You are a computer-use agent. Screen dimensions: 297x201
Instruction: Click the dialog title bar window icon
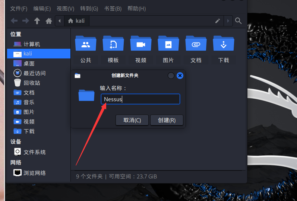[78, 76]
